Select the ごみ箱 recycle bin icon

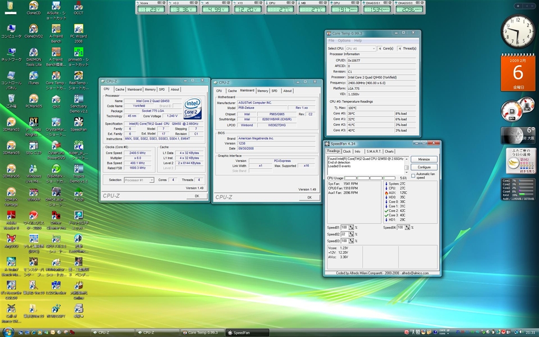point(12,101)
